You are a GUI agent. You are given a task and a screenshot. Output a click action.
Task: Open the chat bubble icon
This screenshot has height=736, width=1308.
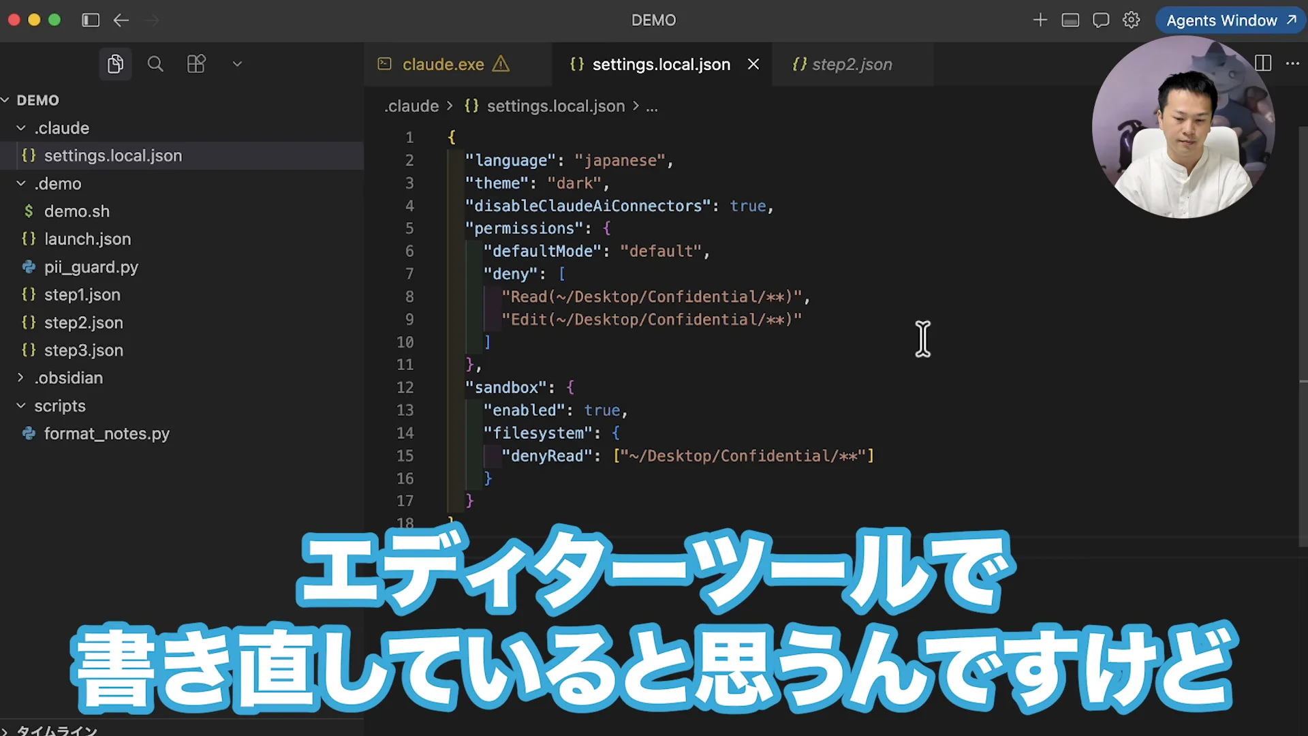[1101, 20]
